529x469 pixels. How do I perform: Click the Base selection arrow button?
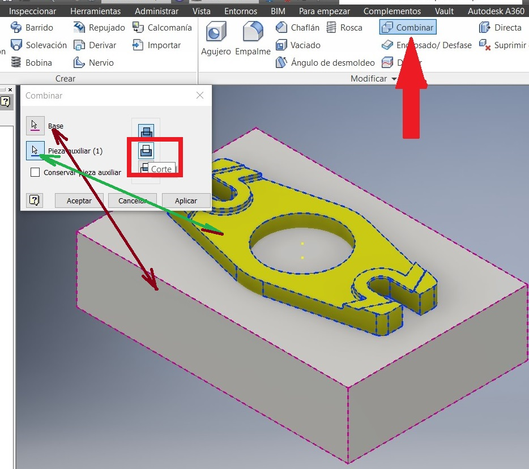[35, 126]
